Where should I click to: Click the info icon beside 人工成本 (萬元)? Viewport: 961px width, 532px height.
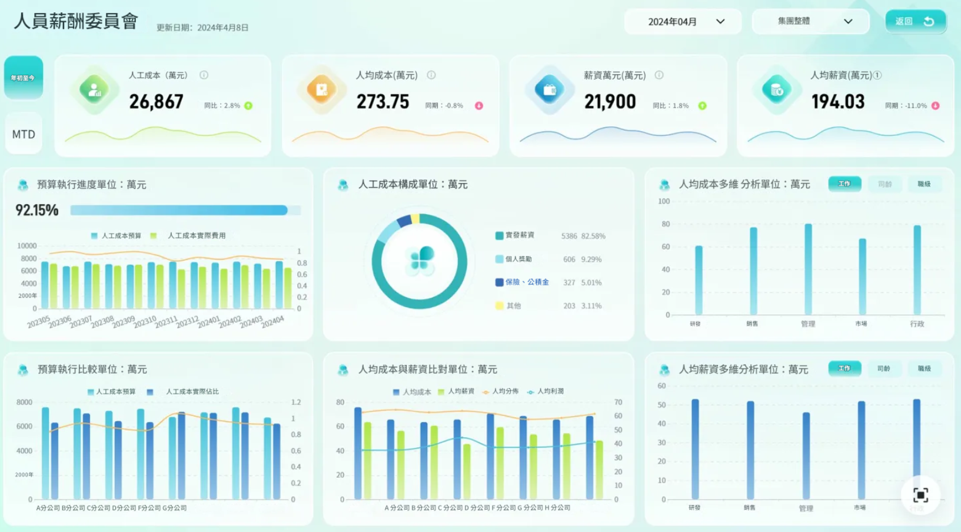tap(204, 75)
